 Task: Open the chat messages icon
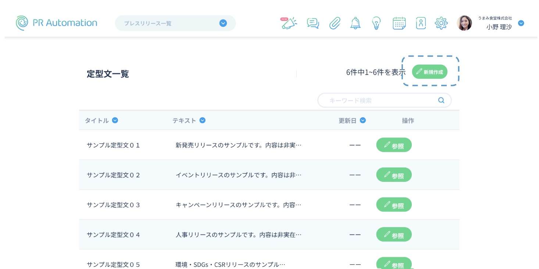pyautogui.click(x=313, y=23)
